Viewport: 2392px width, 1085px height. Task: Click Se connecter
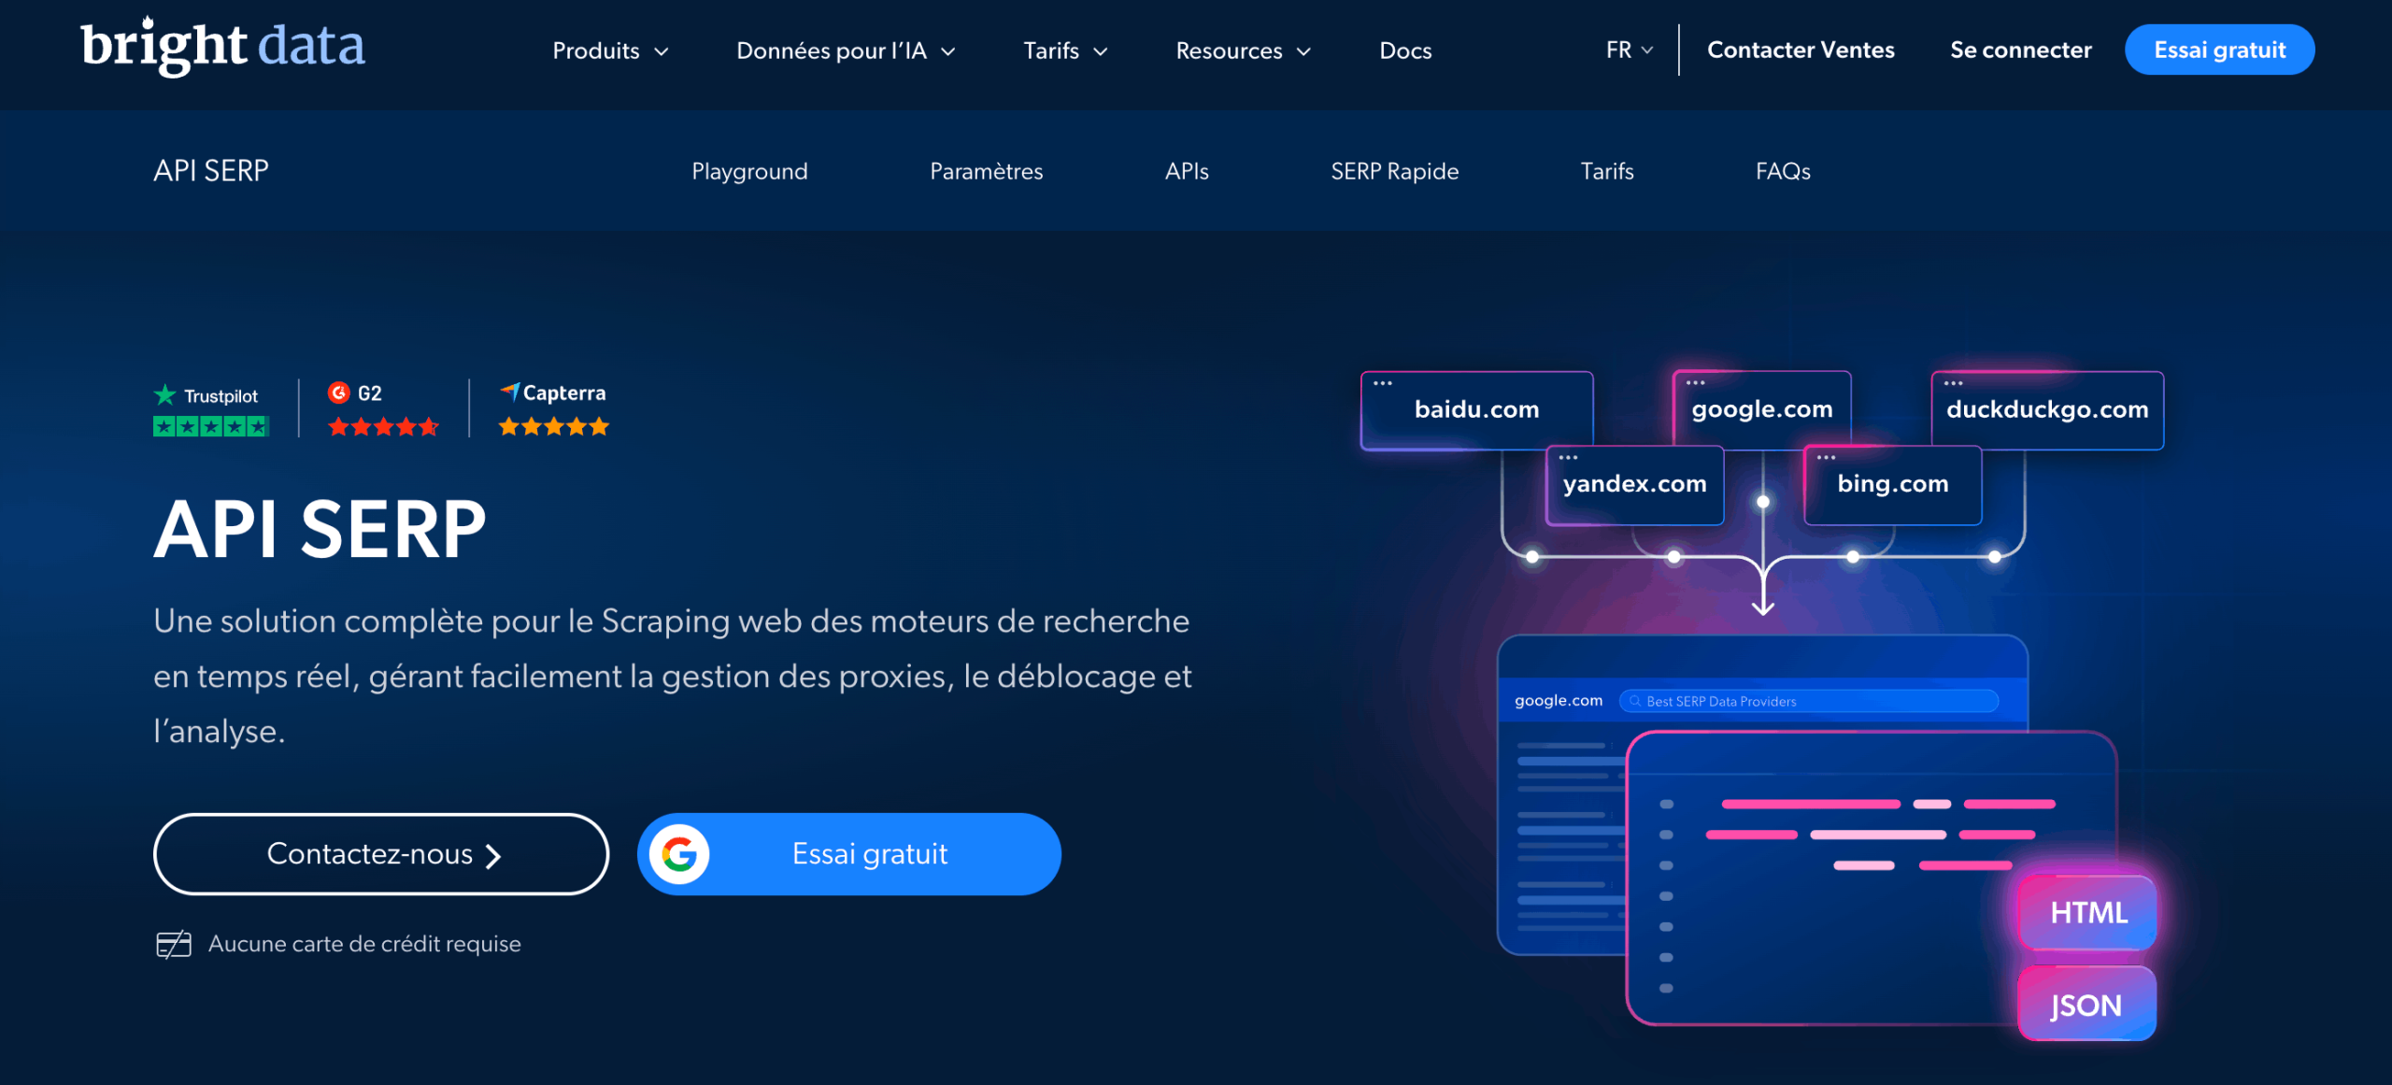pos(2020,50)
